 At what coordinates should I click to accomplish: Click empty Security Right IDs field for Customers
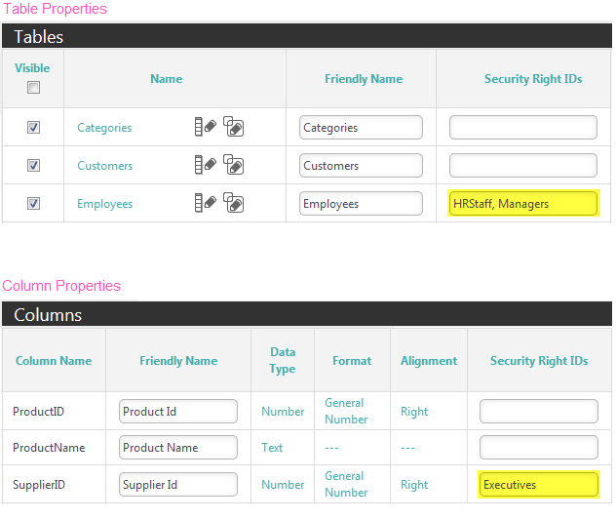(522, 165)
